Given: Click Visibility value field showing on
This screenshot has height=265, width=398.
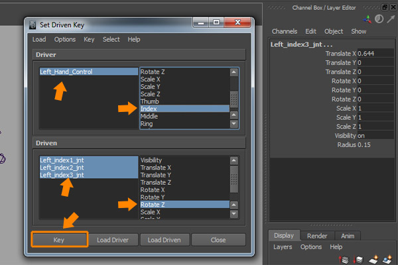Looking at the screenshot, I should click(x=375, y=136).
